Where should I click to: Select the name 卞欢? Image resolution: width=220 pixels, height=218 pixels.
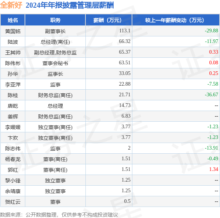(x=13, y=138)
